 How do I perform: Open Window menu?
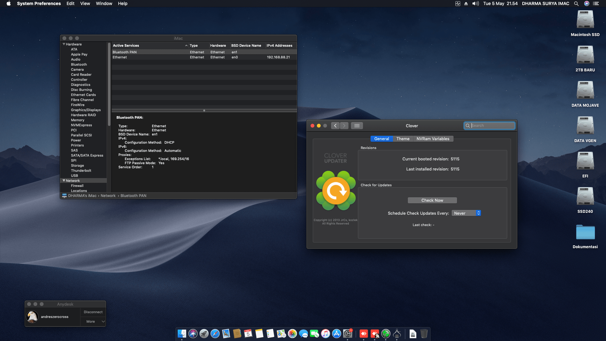point(104,3)
